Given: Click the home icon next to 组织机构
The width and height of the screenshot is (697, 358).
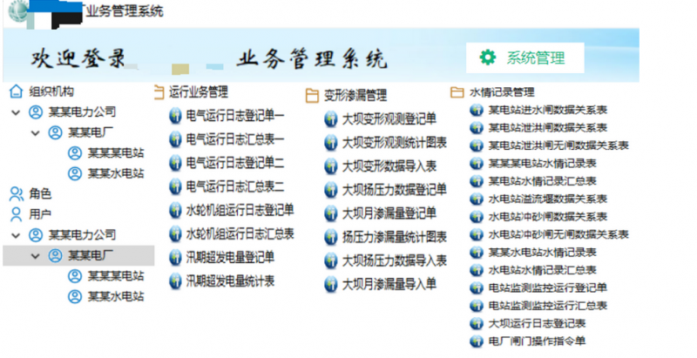Looking at the screenshot, I should coord(15,91).
